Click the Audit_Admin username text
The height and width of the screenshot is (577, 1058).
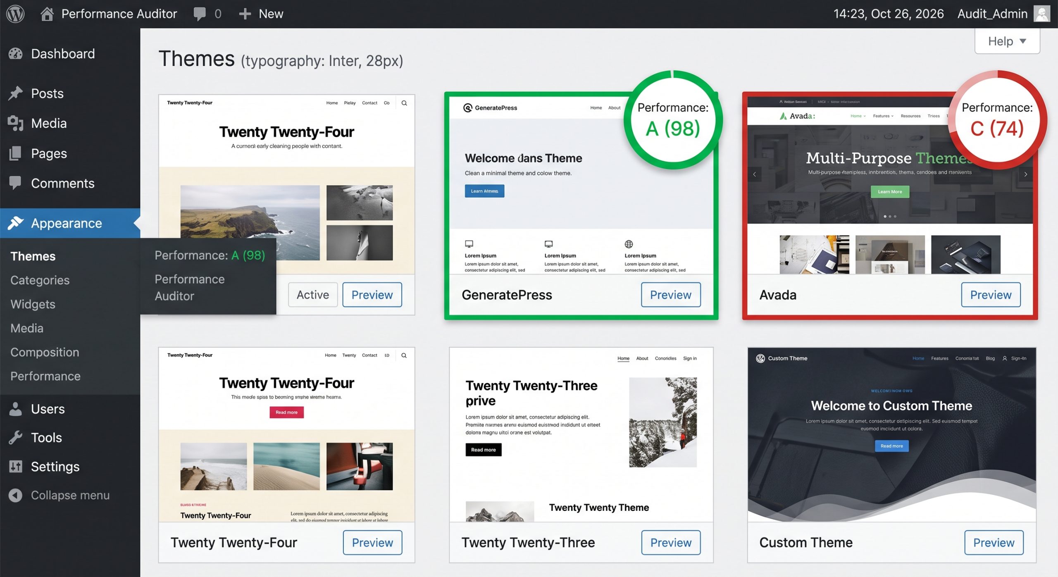click(992, 14)
